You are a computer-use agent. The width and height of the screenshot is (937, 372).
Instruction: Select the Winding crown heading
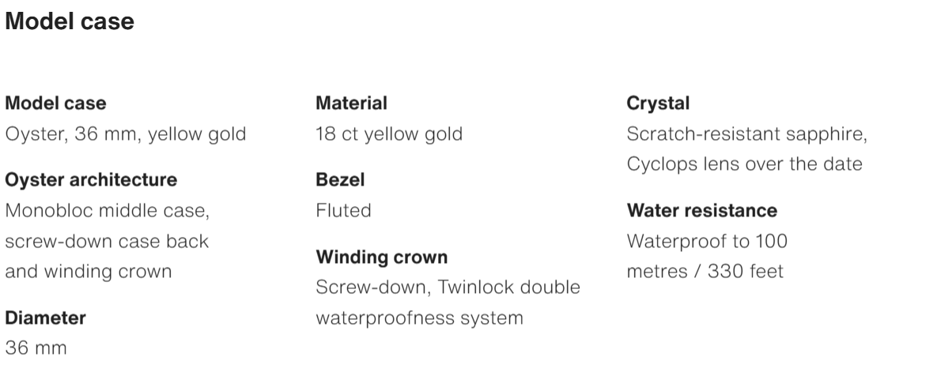click(x=382, y=257)
